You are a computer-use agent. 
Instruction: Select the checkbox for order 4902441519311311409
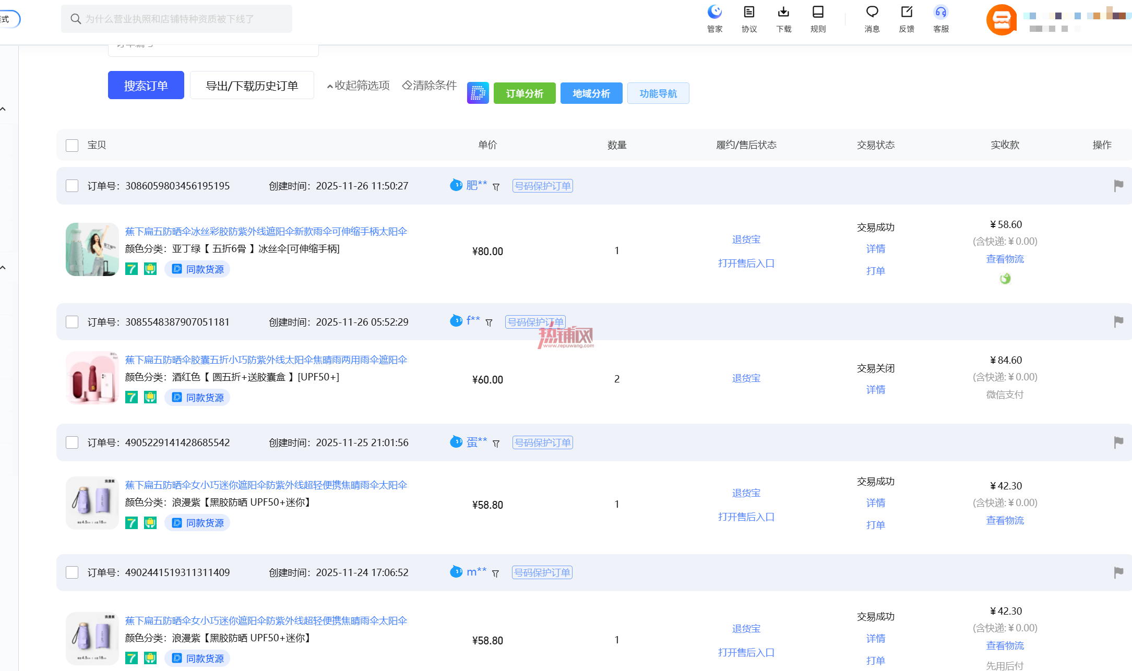(x=72, y=572)
